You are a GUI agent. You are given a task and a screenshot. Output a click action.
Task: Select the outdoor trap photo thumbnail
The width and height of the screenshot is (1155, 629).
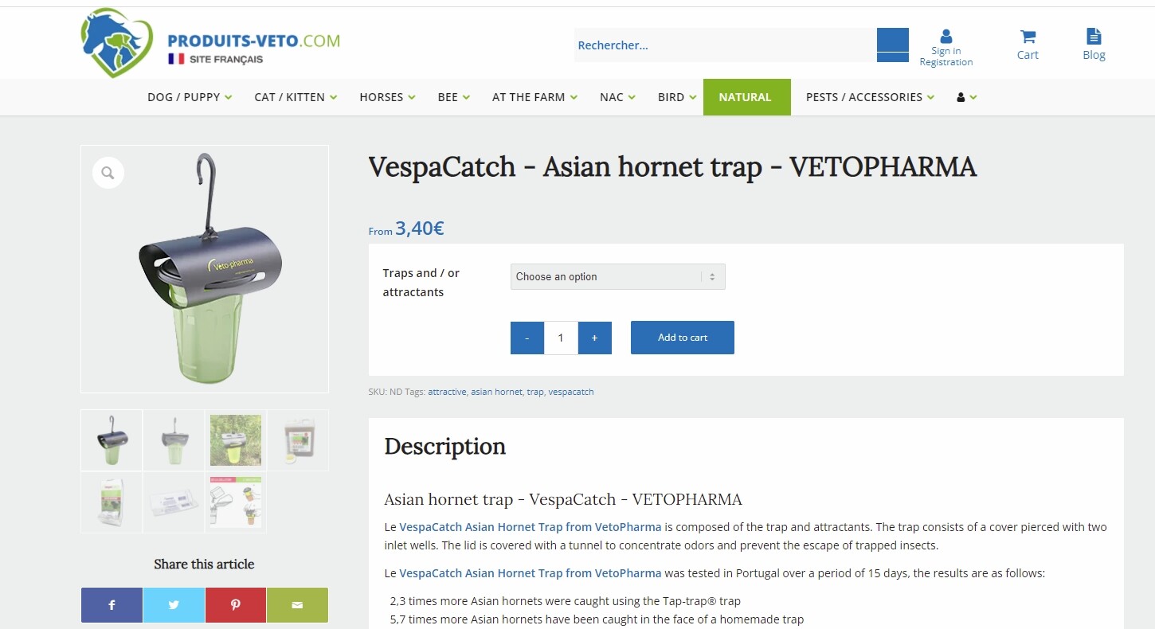pyautogui.click(x=236, y=440)
